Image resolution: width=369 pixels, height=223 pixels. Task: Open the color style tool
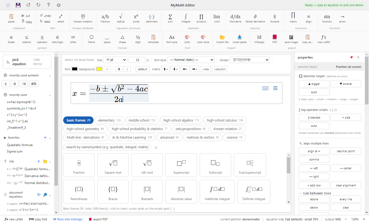click(x=203, y=39)
